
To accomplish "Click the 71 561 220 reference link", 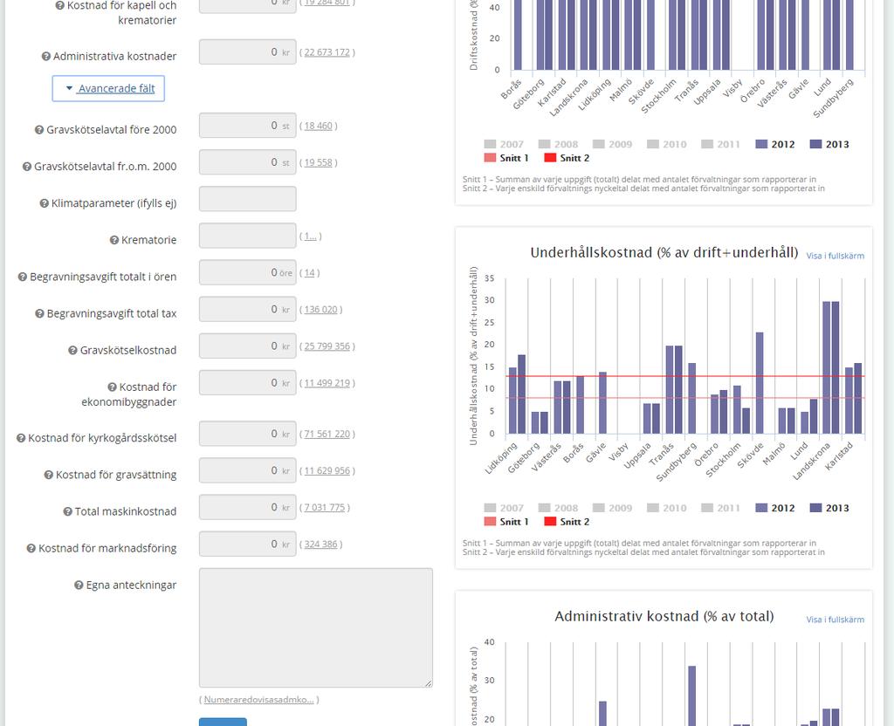I will pos(327,435).
